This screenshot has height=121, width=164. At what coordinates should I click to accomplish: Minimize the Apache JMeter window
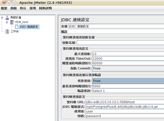[x=9, y=3]
